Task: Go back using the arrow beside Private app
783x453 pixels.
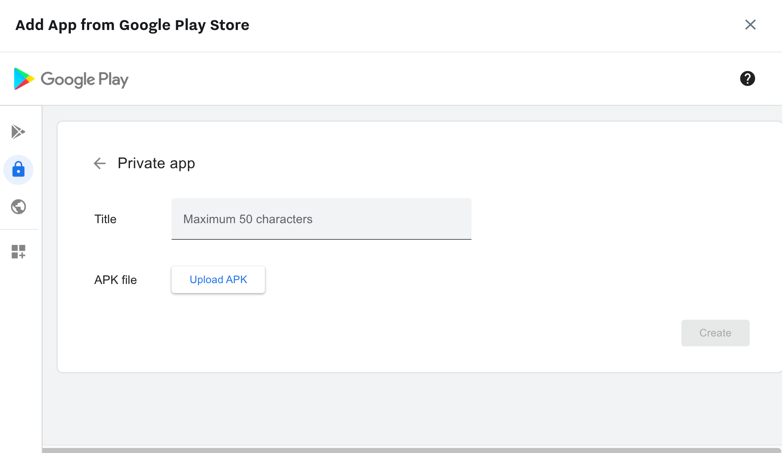Action: 100,163
